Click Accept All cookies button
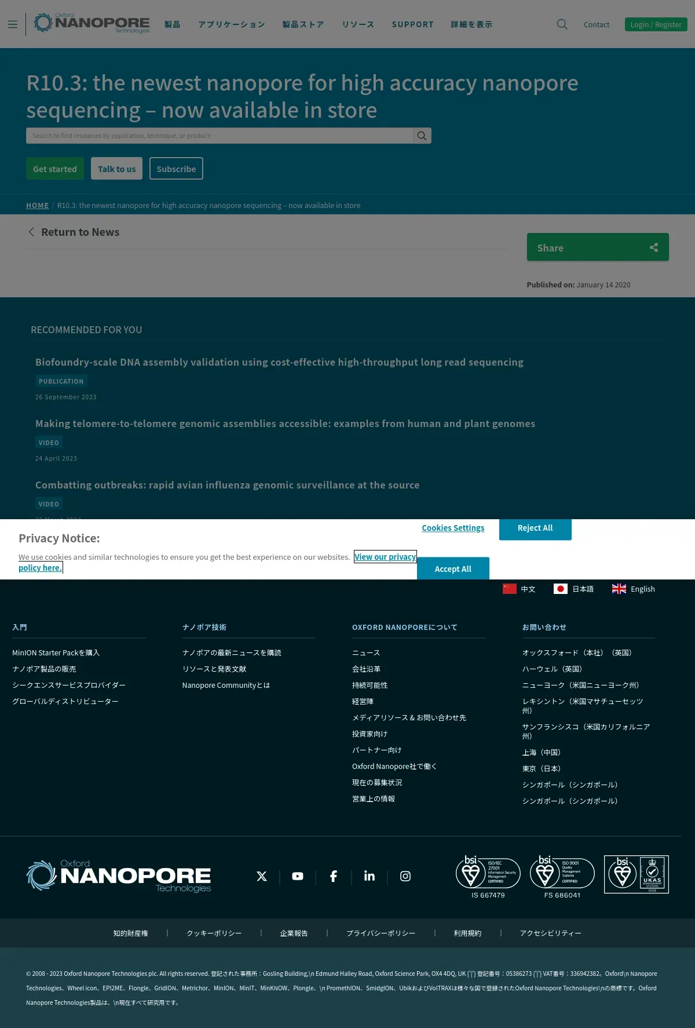 click(453, 568)
